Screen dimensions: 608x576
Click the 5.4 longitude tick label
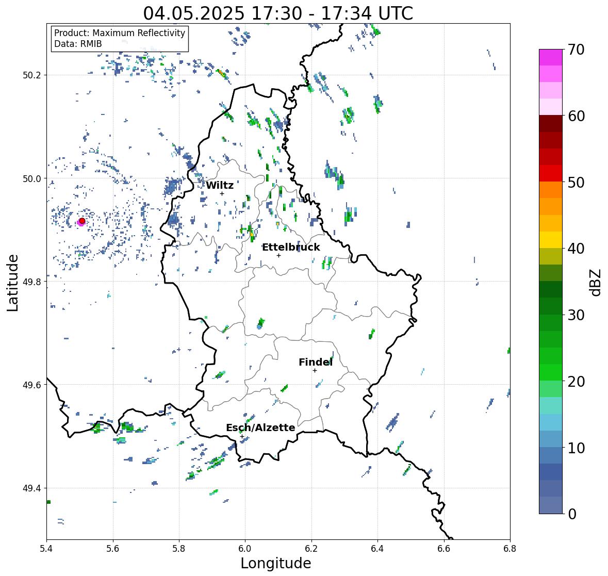(x=46, y=549)
